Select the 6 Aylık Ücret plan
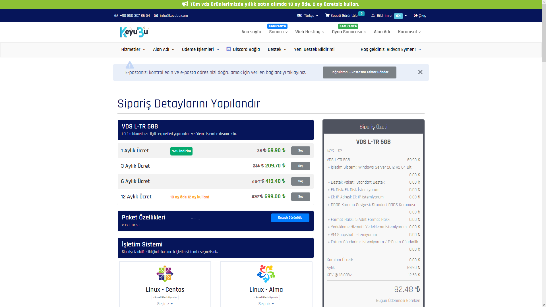The width and height of the screenshot is (546, 307). click(301, 181)
